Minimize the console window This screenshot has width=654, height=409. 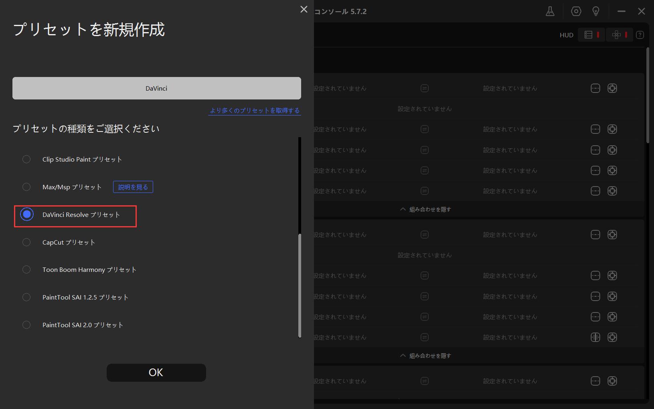622,12
